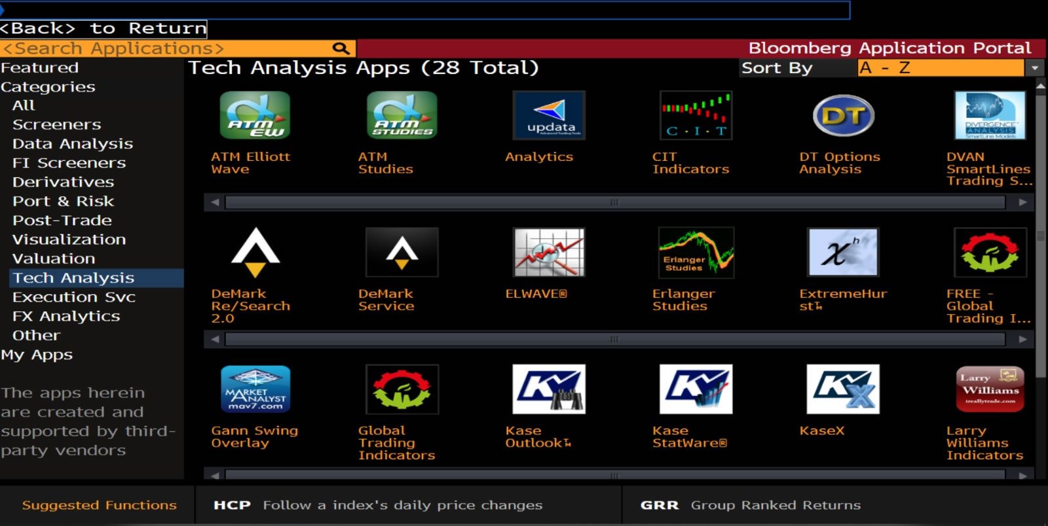Open the Erlanger Studies app icon
This screenshot has height=526, width=1048.
tap(696, 253)
